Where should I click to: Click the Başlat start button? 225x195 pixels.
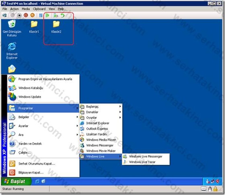pos(16,181)
